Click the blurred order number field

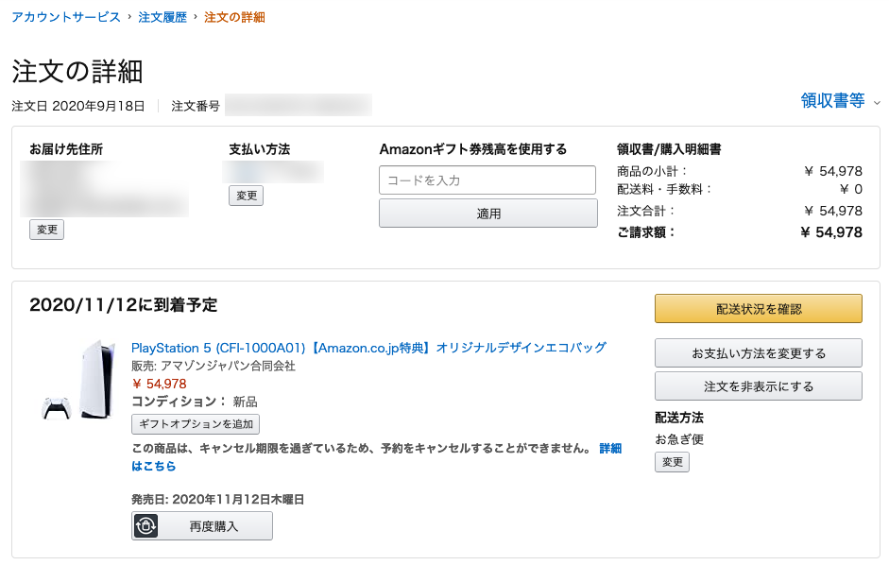click(299, 105)
